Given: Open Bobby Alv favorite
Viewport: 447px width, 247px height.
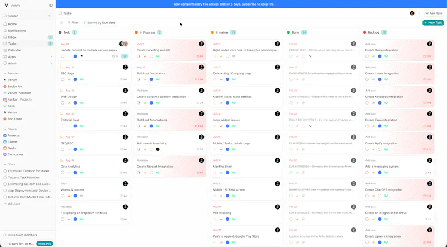Looking at the screenshot, I should point(15,87).
